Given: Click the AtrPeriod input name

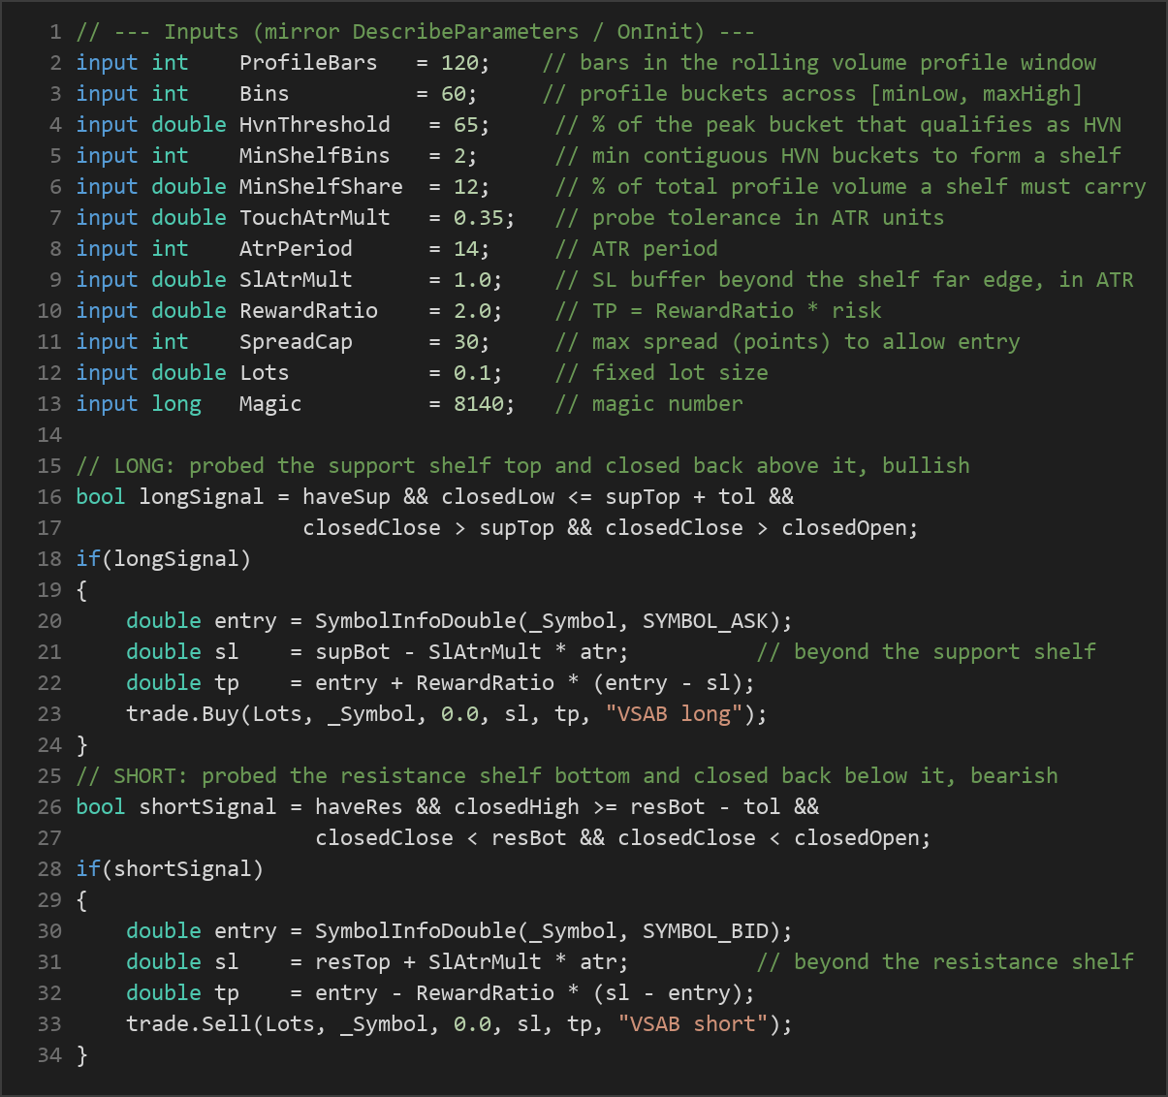Looking at the screenshot, I should [296, 249].
